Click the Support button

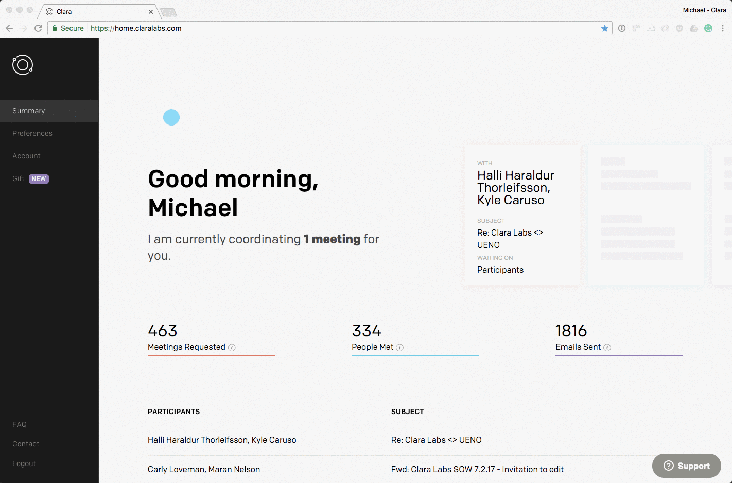pos(686,466)
